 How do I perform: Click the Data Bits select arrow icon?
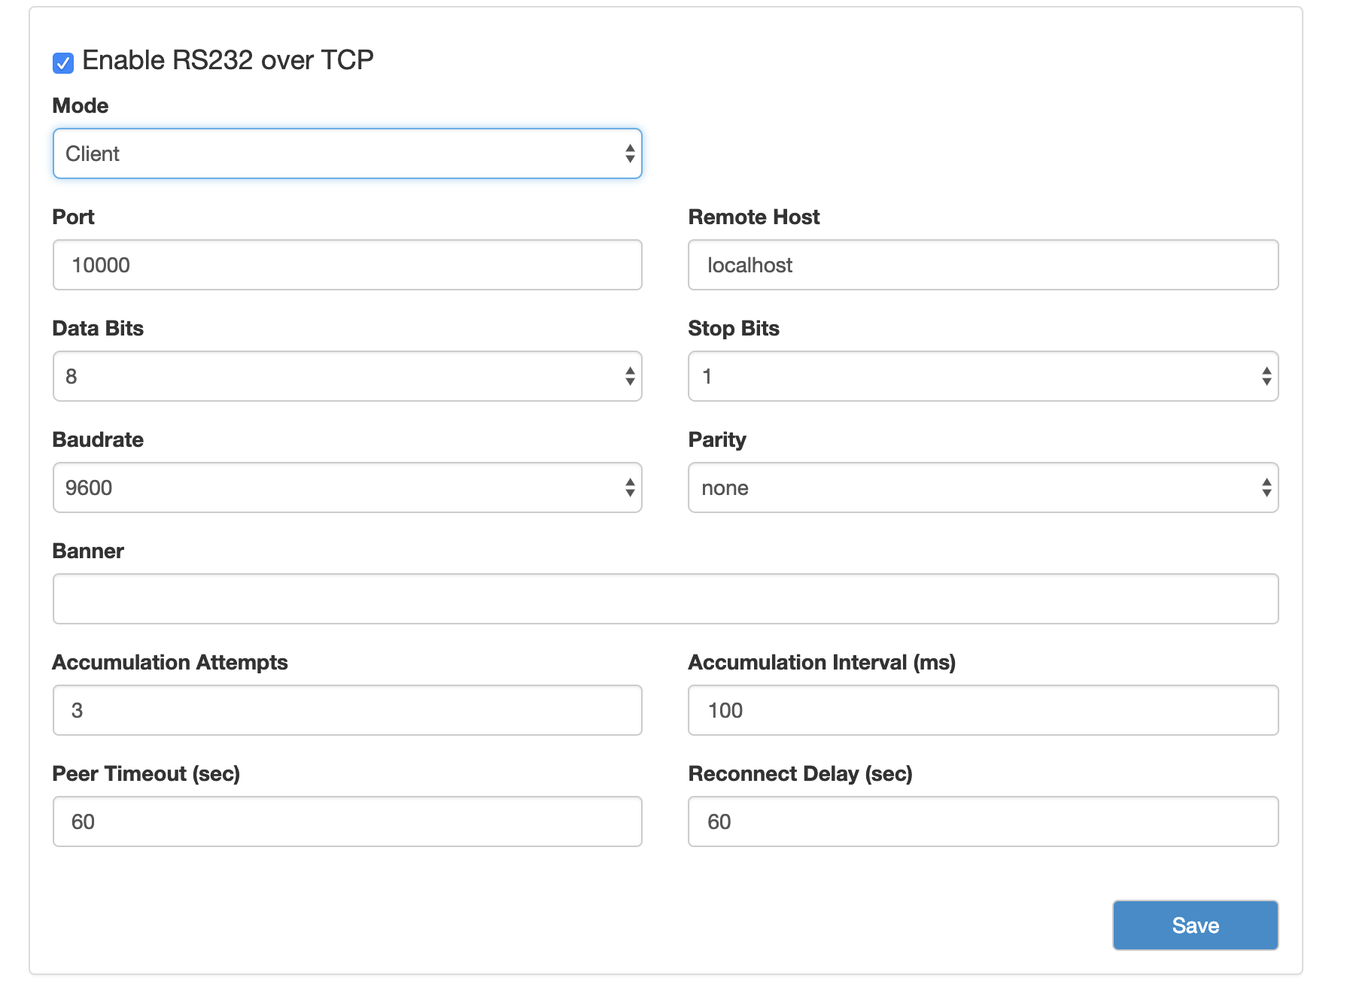pos(630,376)
